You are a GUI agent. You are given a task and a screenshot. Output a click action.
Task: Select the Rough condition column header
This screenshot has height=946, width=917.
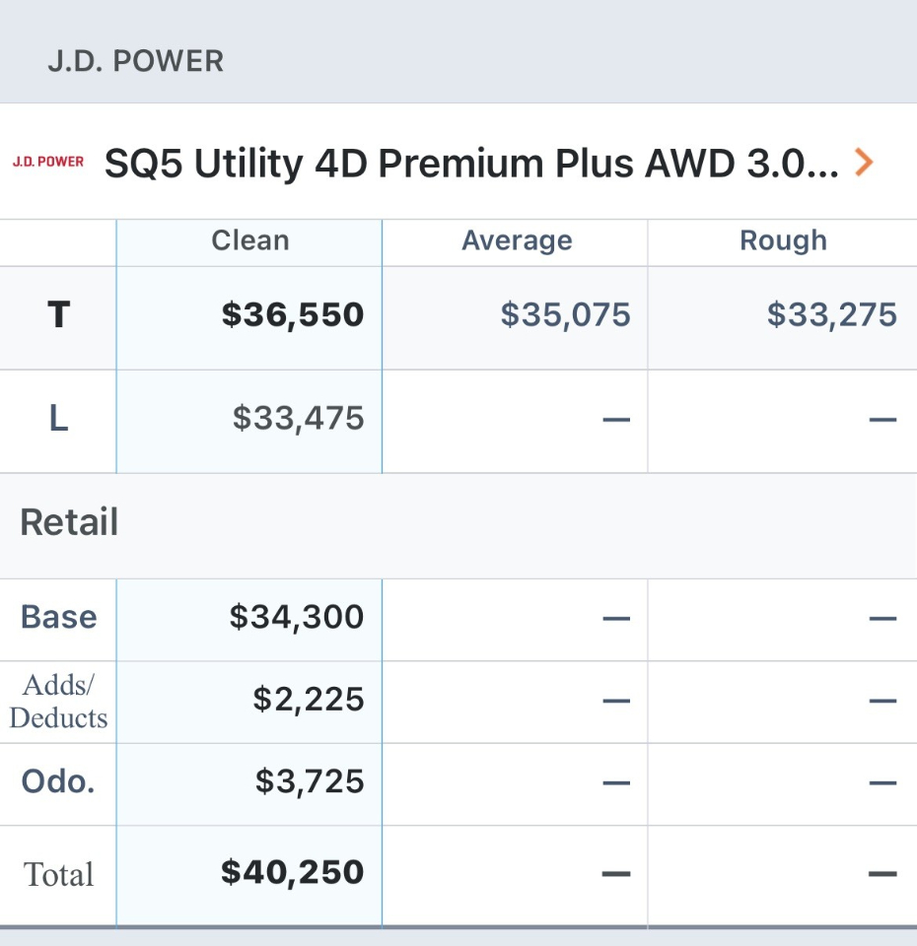click(783, 241)
